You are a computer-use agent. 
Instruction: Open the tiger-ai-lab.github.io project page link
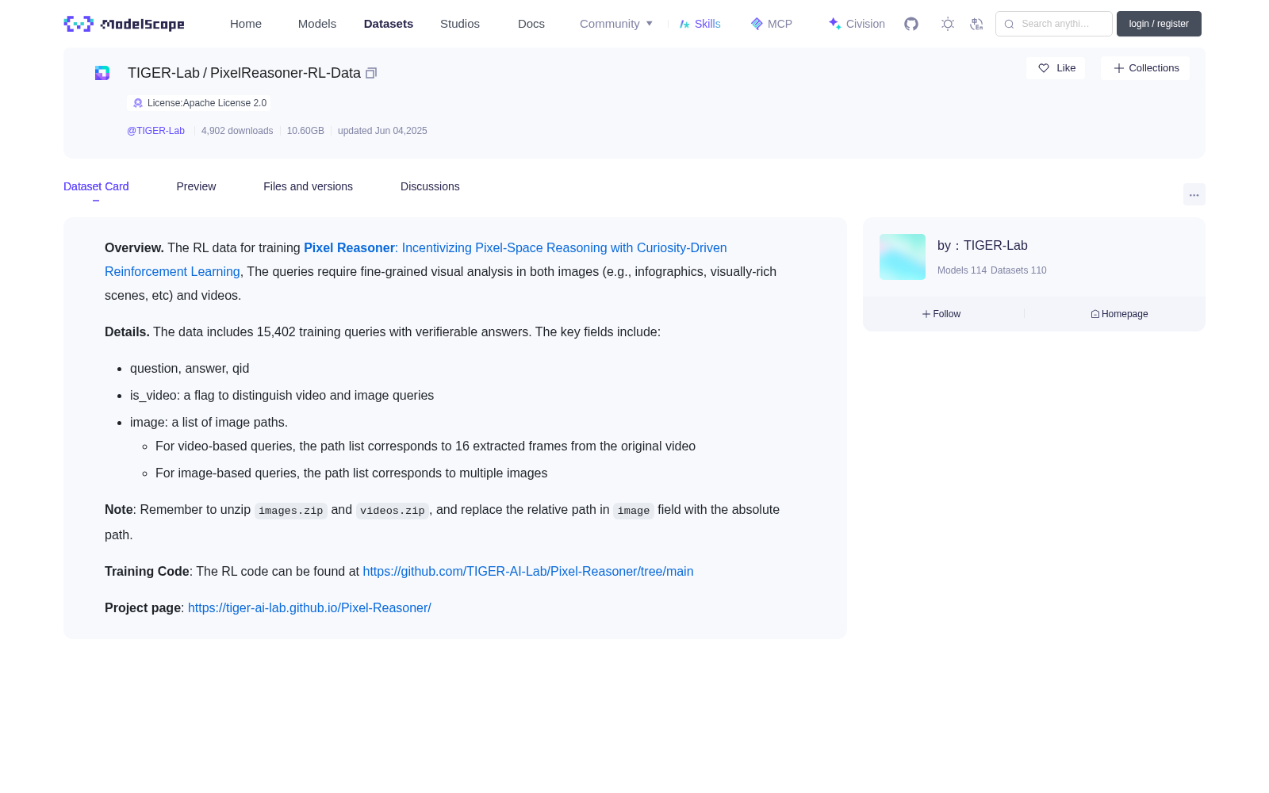pyautogui.click(x=309, y=608)
